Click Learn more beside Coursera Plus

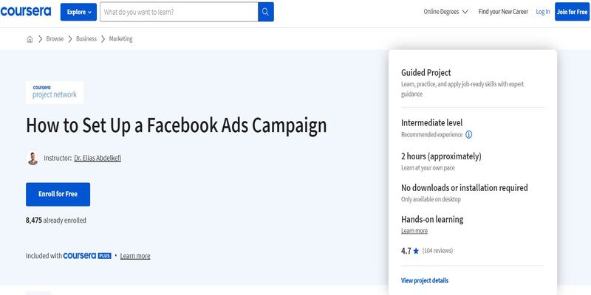tap(135, 256)
